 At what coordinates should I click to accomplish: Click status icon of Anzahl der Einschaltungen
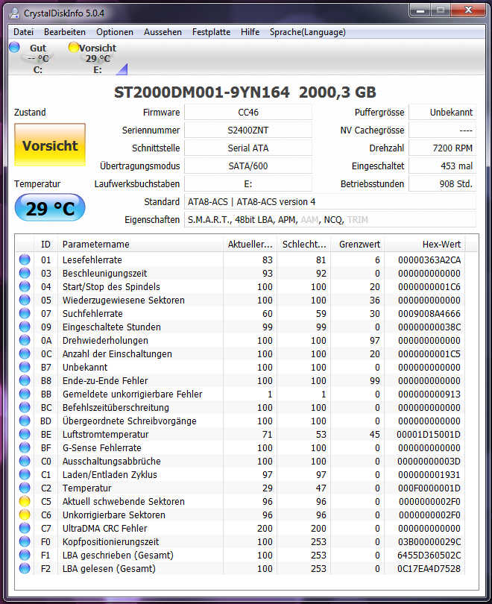tap(25, 353)
